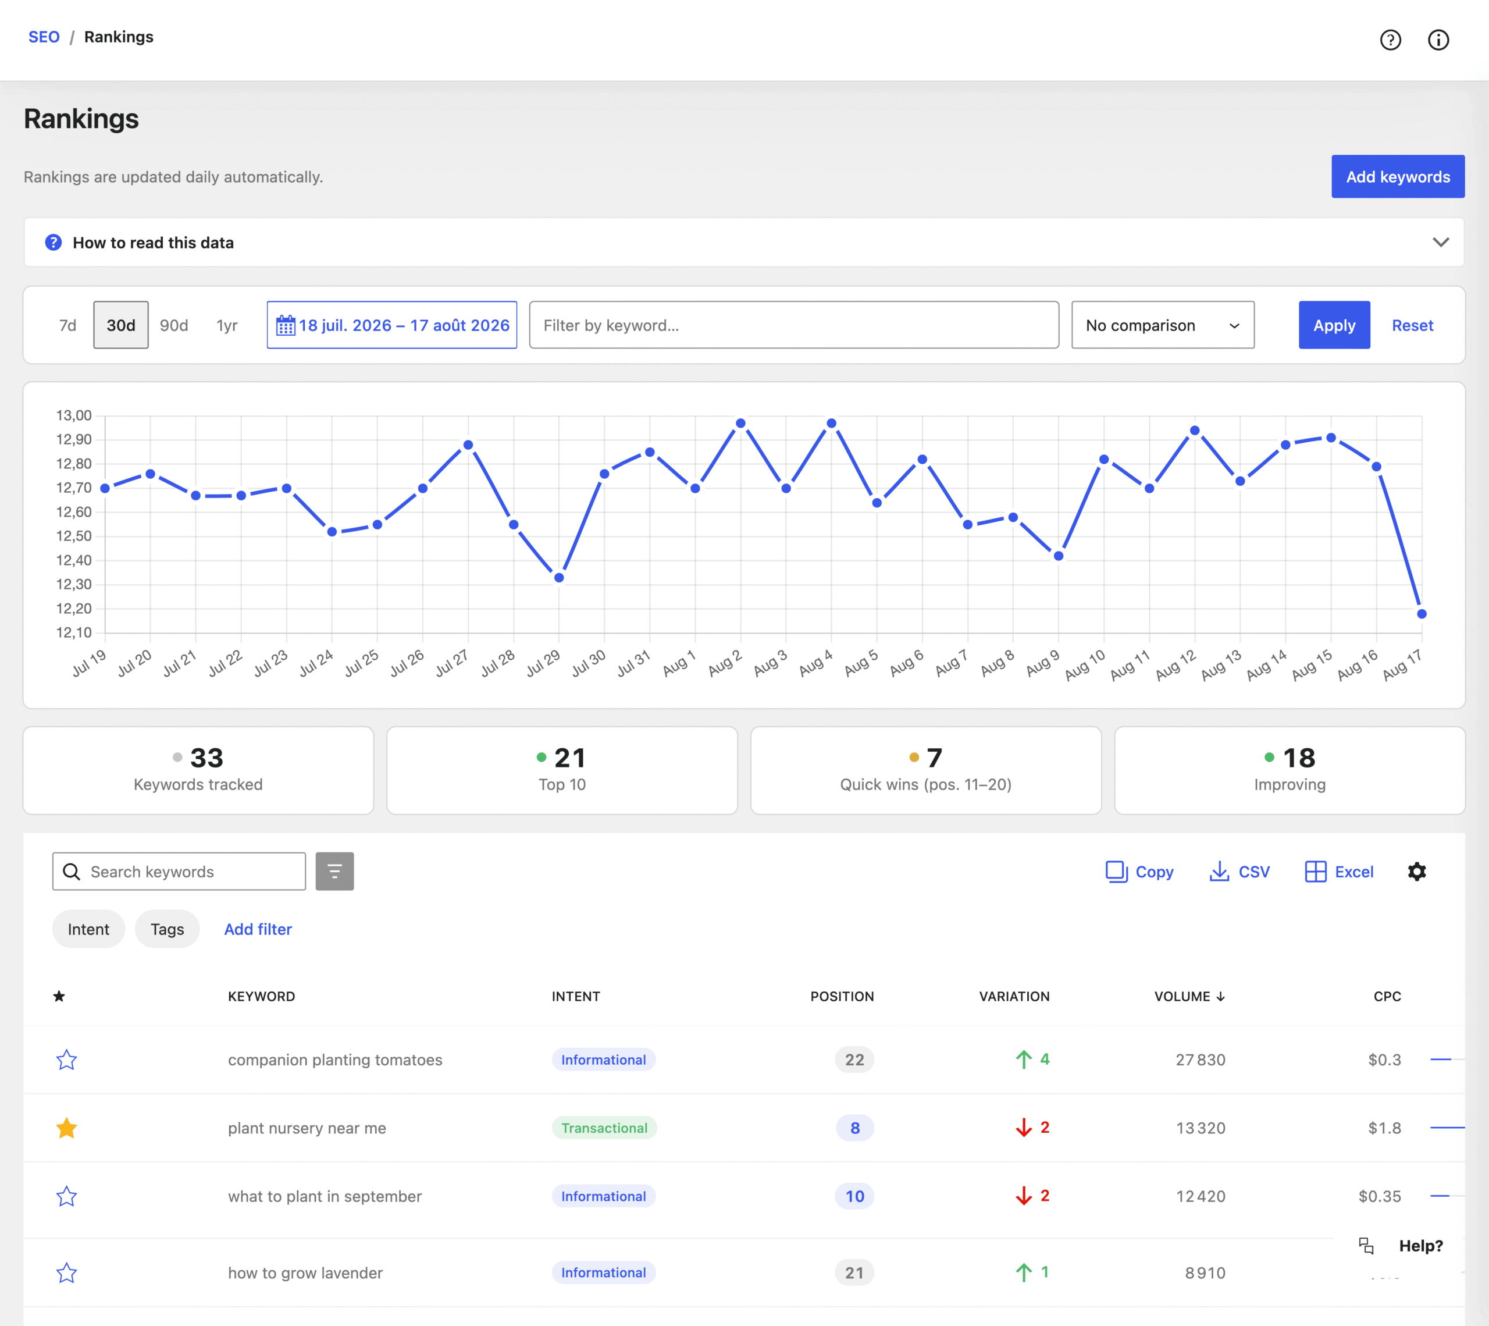Sort by INTENT column header
The height and width of the screenshot is (1326, 1489).
point(575,996)
